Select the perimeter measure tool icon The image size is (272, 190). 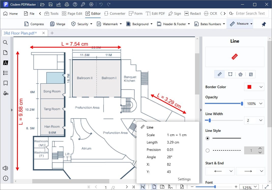pos(230,74)
